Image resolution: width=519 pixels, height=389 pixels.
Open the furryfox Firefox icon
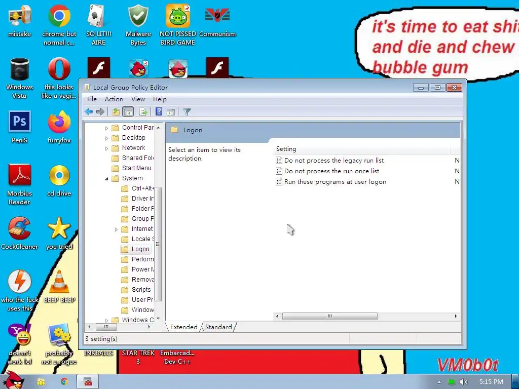tap(59, 127)
